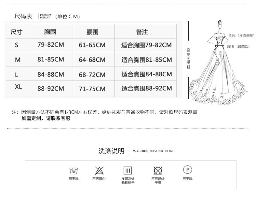Click the do-not-tumble-dry icon
The height and width of the screenshot is (214, 257).
(x=158, y=170)
